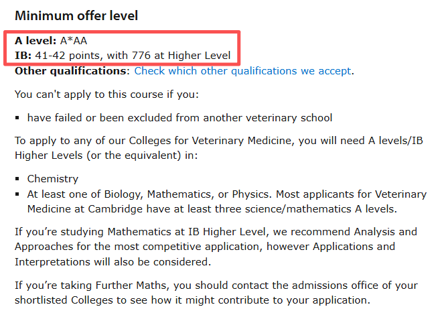Click the 'have failed or been excluded' bullet text
Image resolution: width=444 pixels, height=315 pixels.
pyautogui.click(x=179, y=117)
